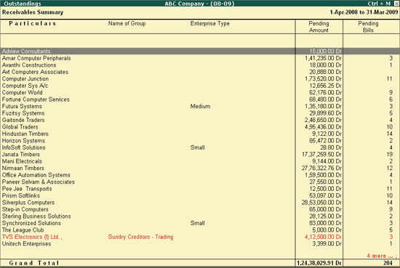Click the Pending Amount column header

[x=319, y=27]
